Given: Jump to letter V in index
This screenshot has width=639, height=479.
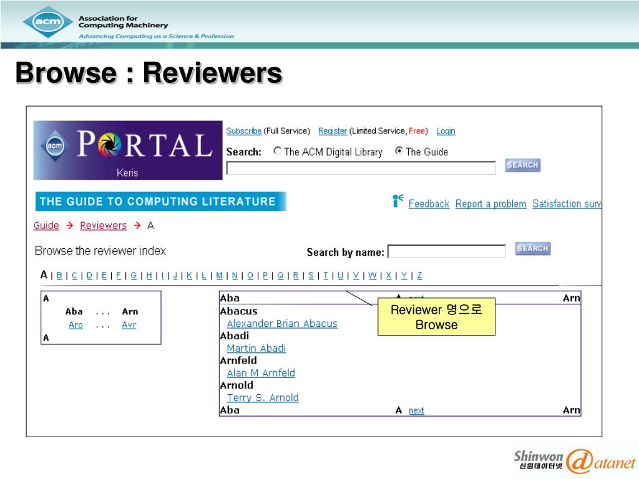Looking at the screenshot, I should [356, 276].
